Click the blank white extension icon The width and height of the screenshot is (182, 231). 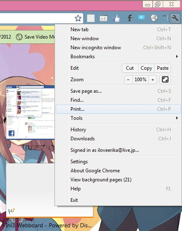click(91, 18)
